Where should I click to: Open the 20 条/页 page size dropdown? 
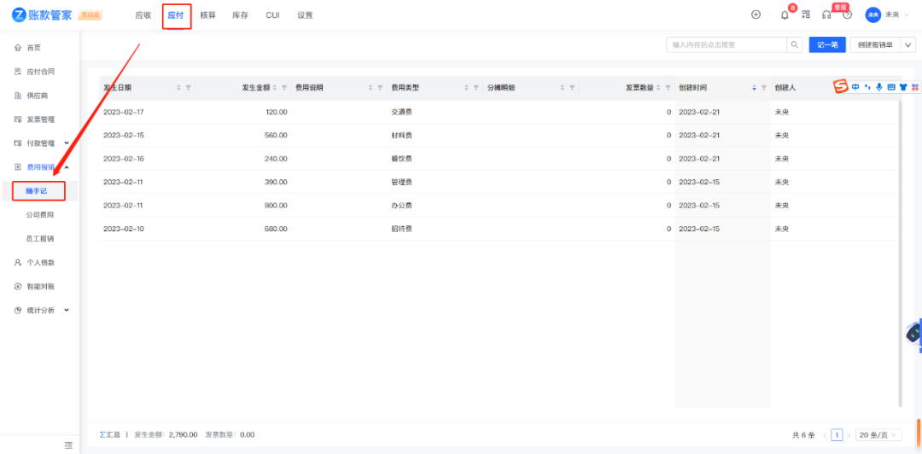878,435
